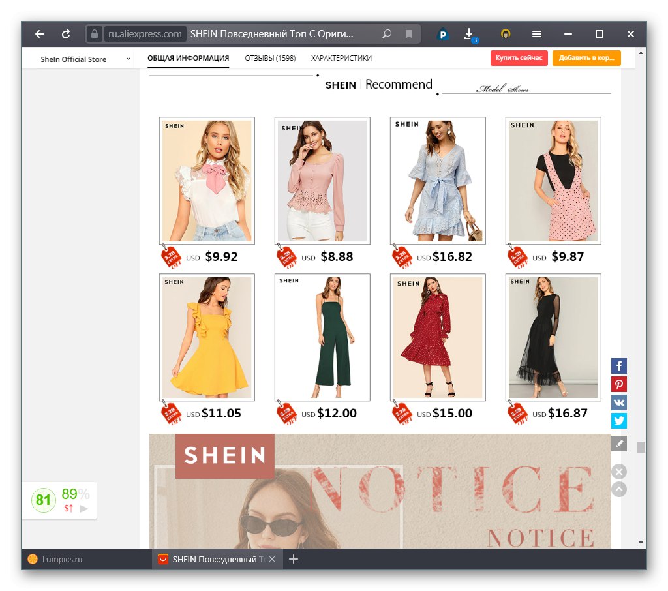
Task: Open the pink polka dot pinafore product
Action: (553, 181)
